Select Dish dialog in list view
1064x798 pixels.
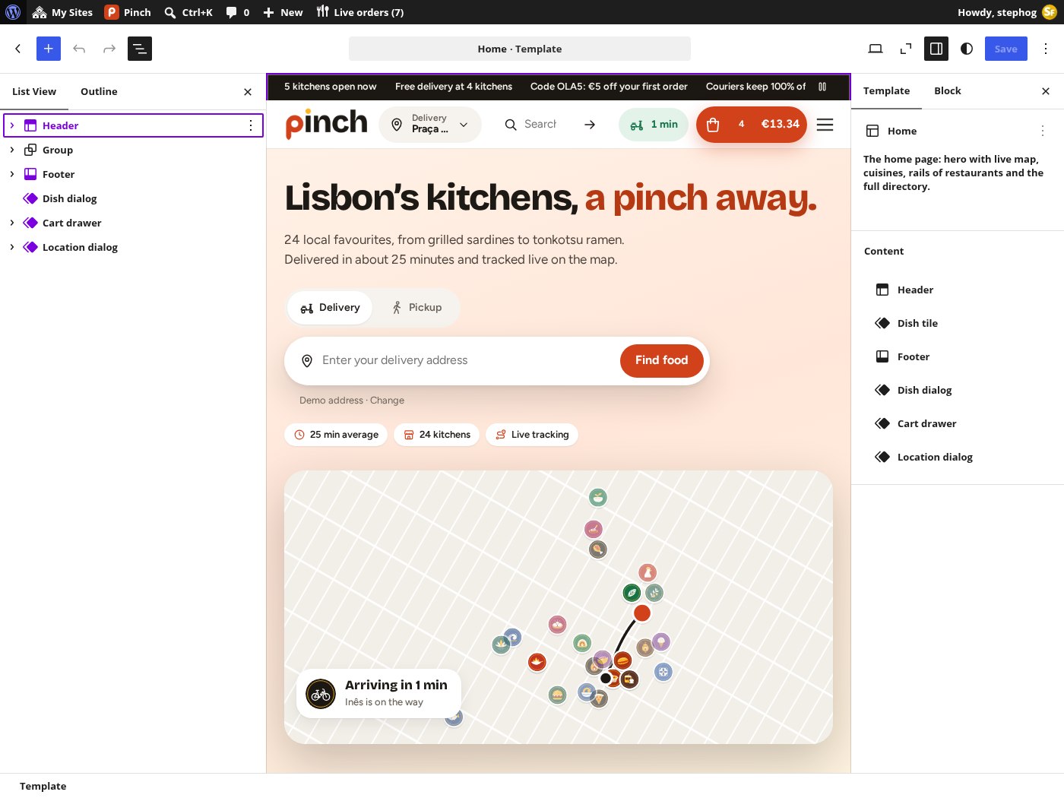(x=70, y=198)
